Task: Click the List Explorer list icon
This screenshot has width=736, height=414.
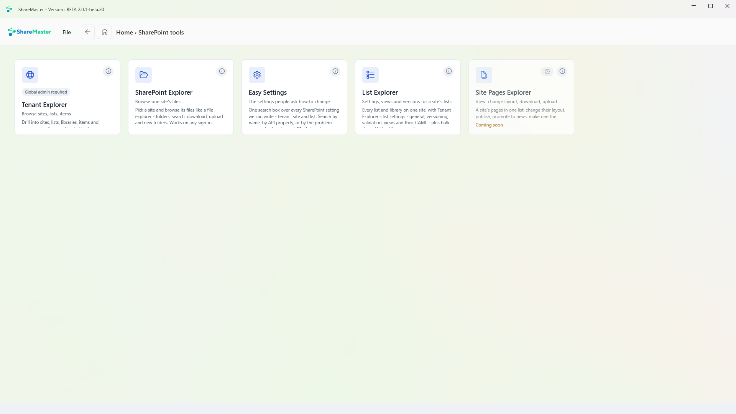Action: click(370, 75)
